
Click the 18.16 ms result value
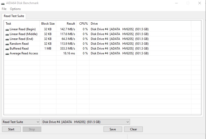(69, 53)
